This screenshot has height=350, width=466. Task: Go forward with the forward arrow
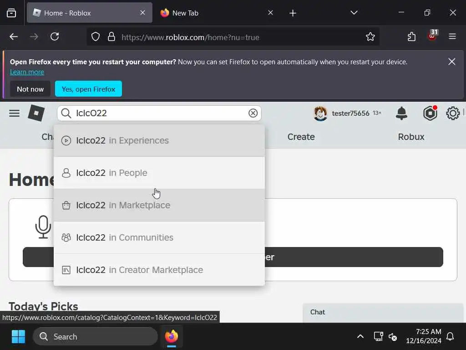click(34, 37)
